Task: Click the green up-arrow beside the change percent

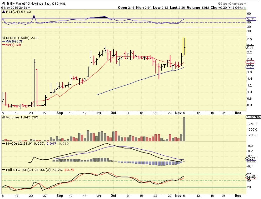Action: [x=245, y=8]
